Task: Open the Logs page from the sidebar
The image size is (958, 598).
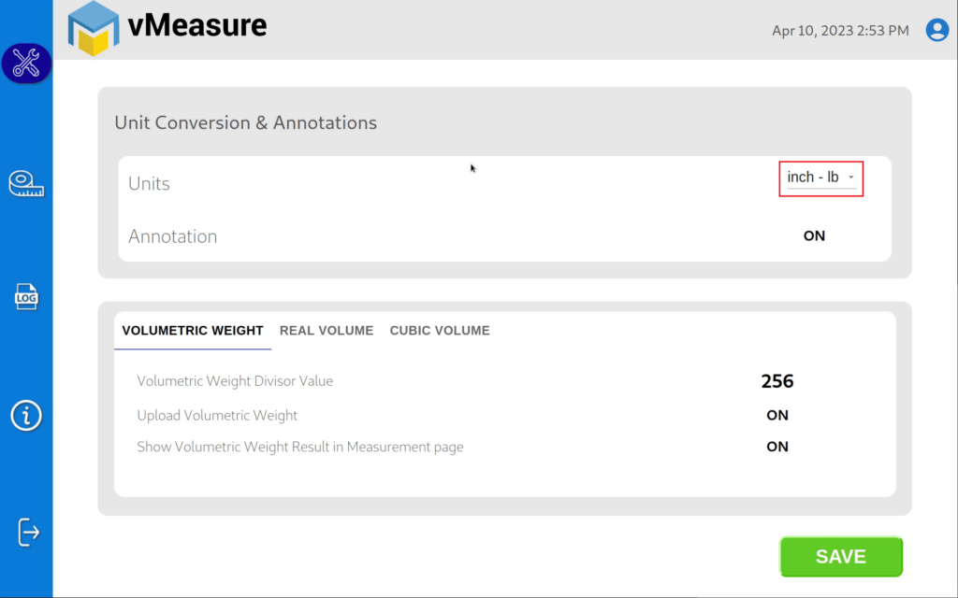Action: [x=25, y=296]
